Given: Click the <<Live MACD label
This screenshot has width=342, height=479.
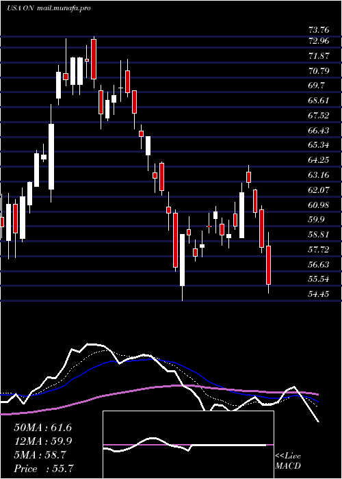Looking at the screenshot, I should pos(288,461).
